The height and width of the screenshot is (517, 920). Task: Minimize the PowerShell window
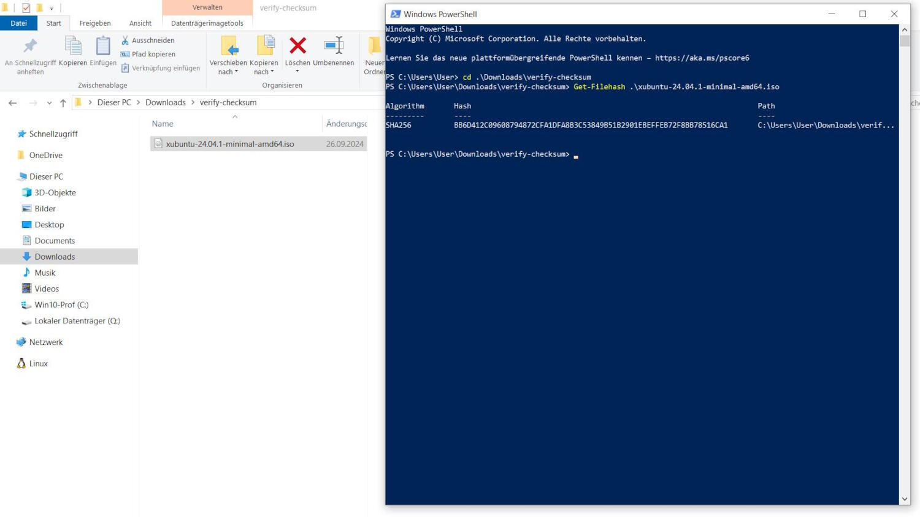832,14
